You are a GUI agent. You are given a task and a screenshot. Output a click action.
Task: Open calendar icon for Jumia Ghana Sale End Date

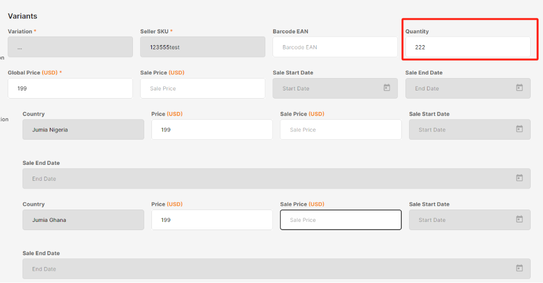click(x=519, y=268)
